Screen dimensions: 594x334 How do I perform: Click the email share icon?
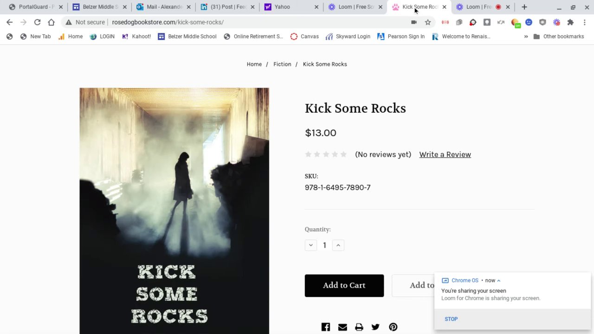coord(342,327)
